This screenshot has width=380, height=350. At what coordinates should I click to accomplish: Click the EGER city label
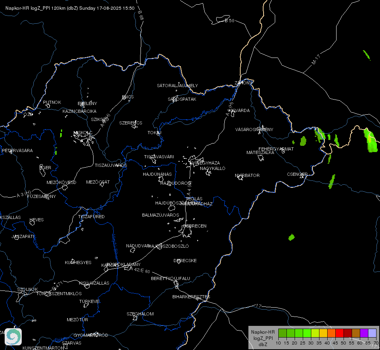tap(45, 168)
